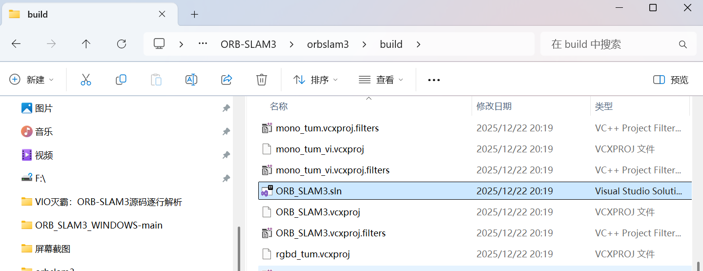Toggle the 预览 preview pane
The height and width of the screenshot is (271, 703).
tap(671, 80)
